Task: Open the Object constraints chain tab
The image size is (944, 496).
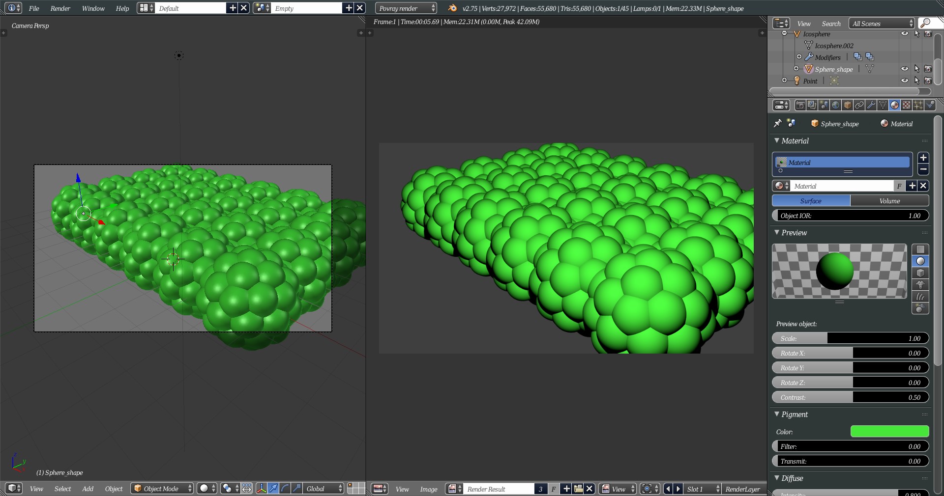Action: 859,105
